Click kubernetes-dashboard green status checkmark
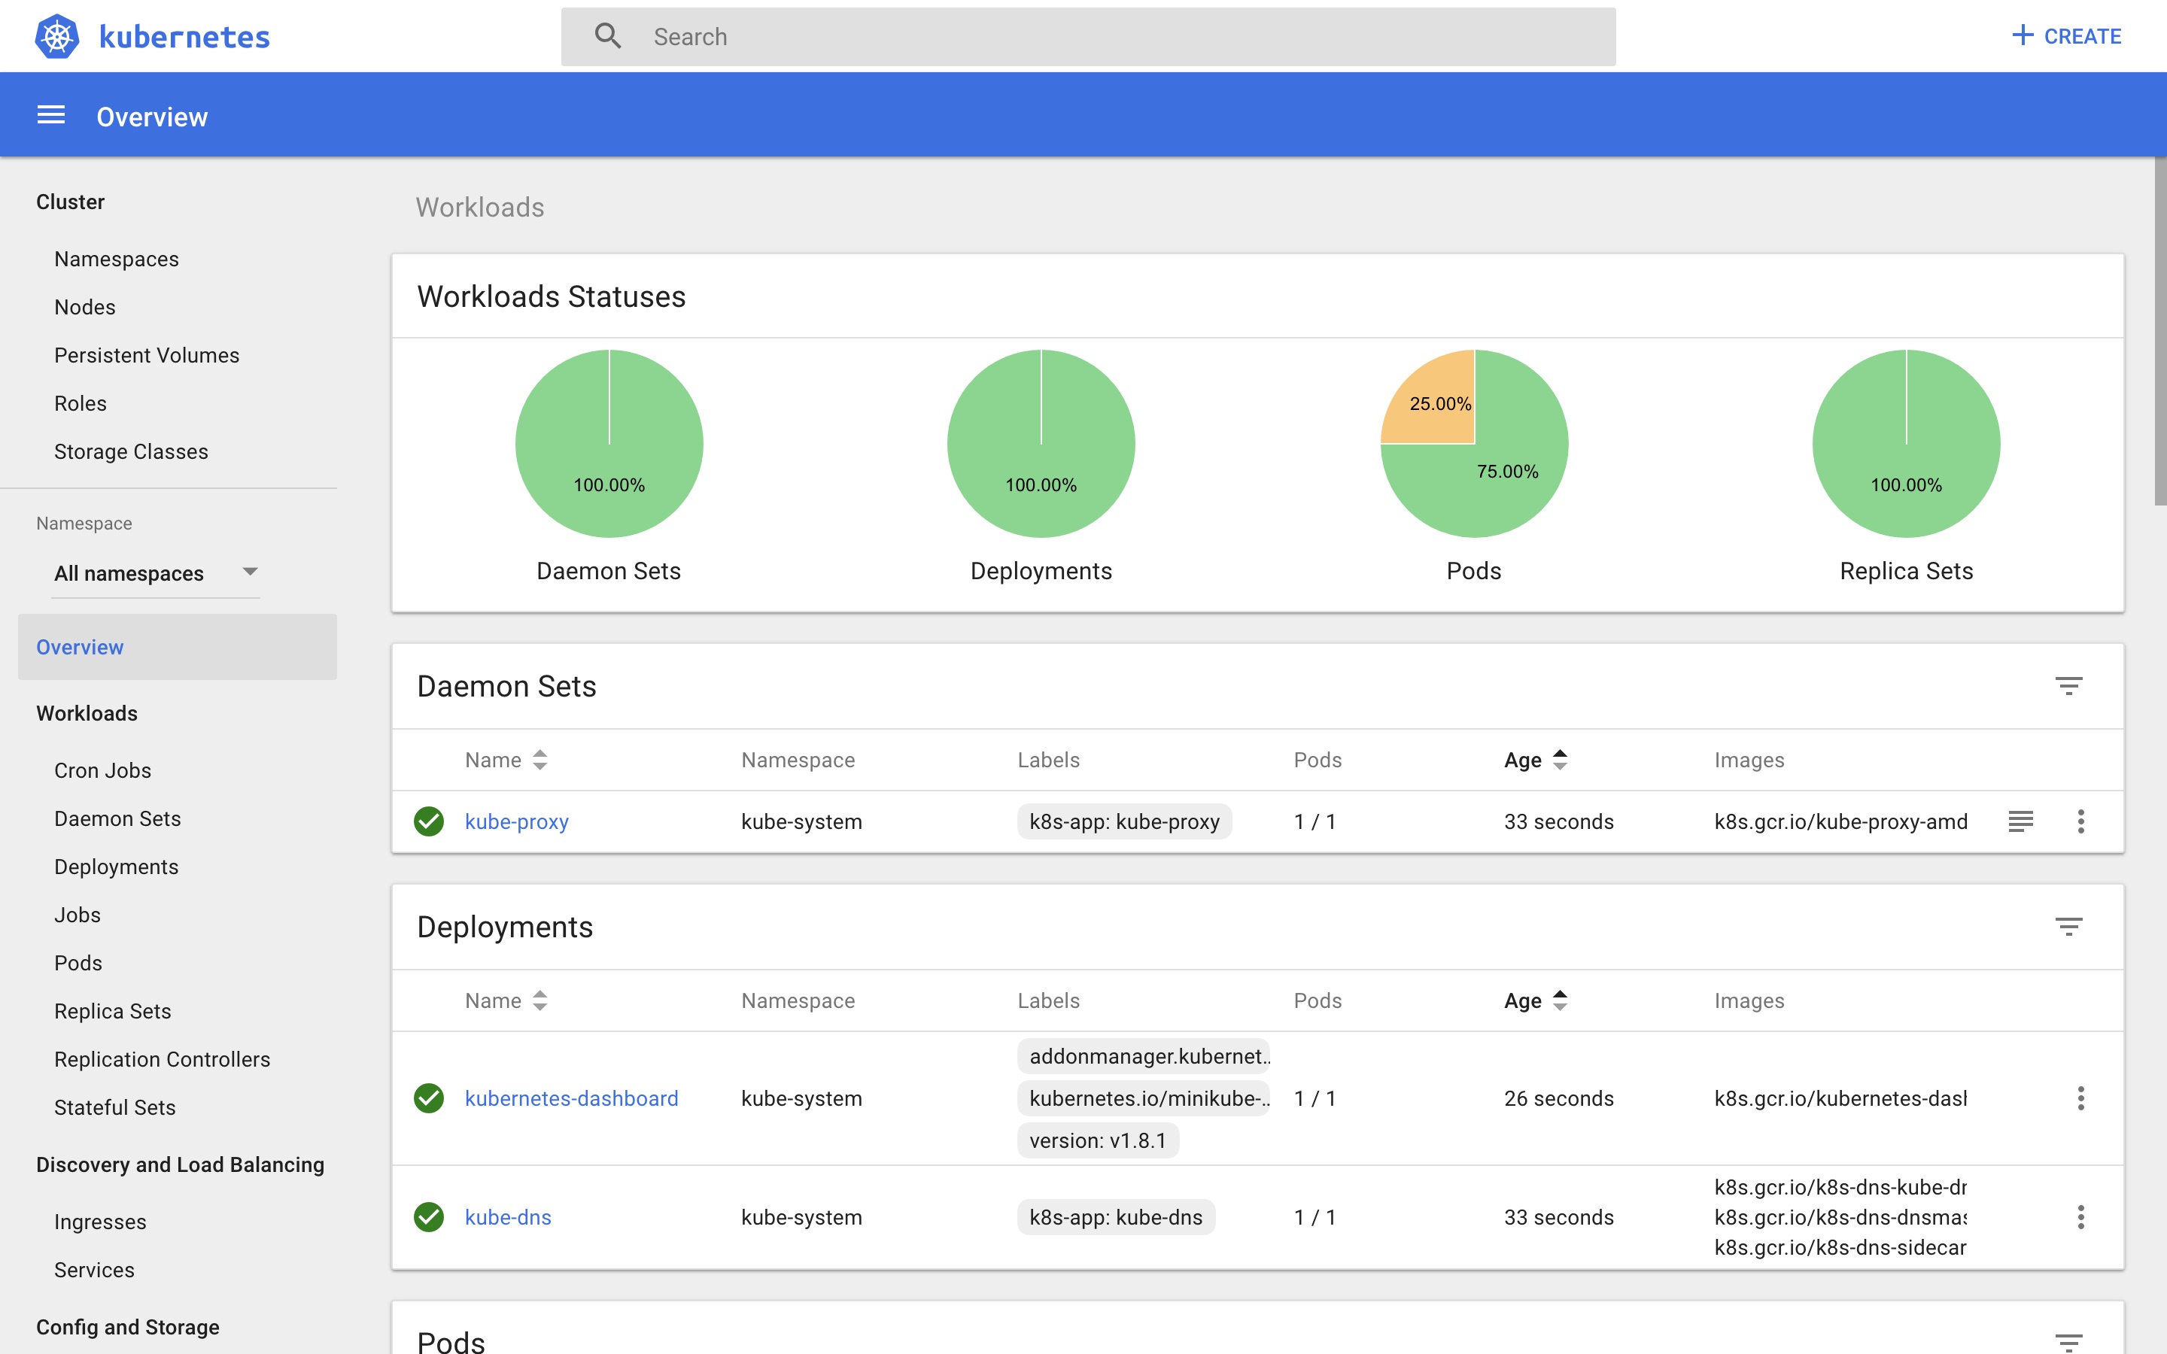Image resolution: width=2167 pixels, height=1354 pixels. (429, 1098)
